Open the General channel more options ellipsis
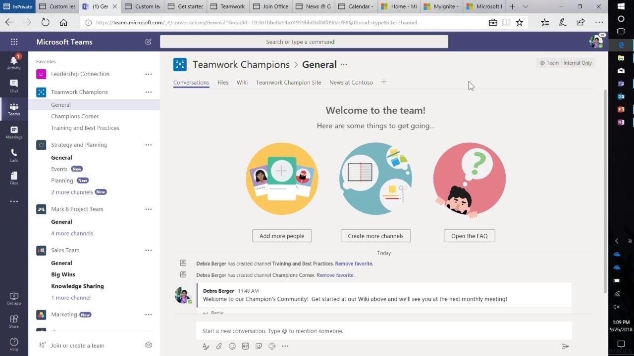The height and width of the screenshot is (356, 634). tap(344, 65)
